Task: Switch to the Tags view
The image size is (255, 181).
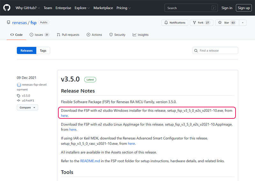Action: coord(43,50)
